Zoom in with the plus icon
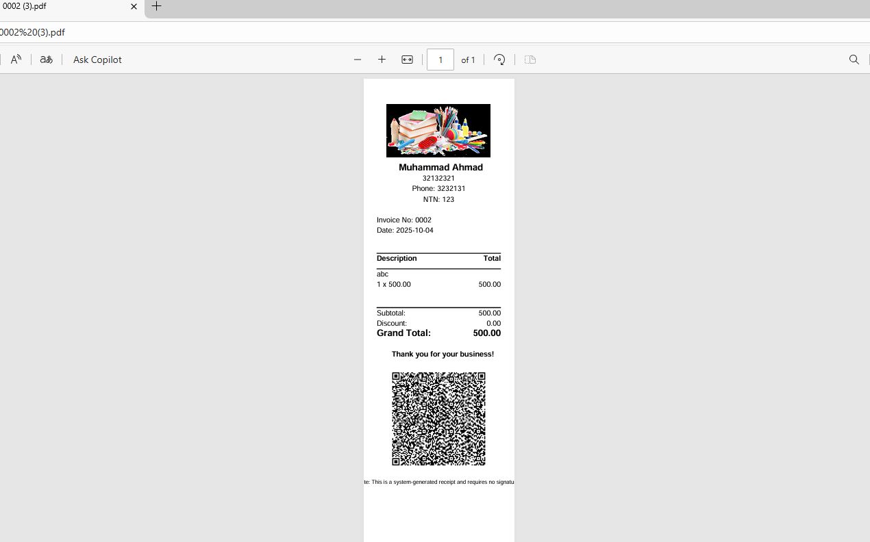The height and width of the screenshot is (542, 870). click(382, 60)
